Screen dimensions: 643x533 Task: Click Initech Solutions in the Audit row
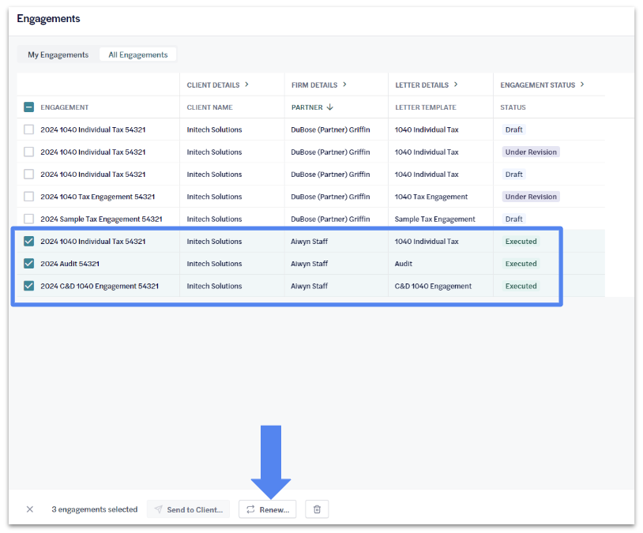214,264
